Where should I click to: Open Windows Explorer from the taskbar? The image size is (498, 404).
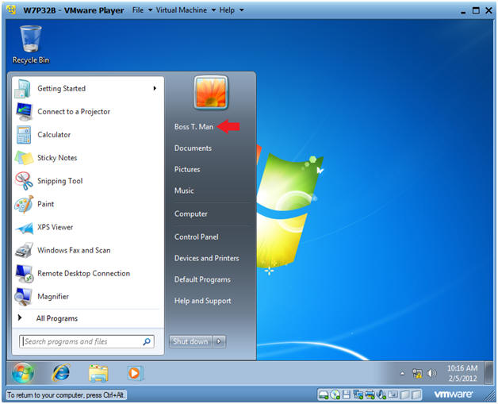click(x=98, y=373)
